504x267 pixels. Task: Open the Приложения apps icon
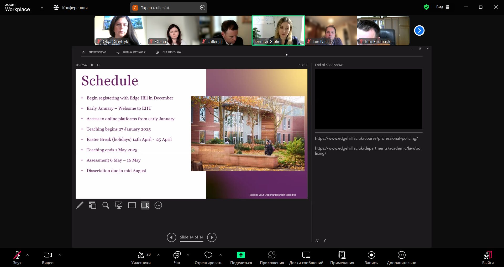(x=272, y=255)
